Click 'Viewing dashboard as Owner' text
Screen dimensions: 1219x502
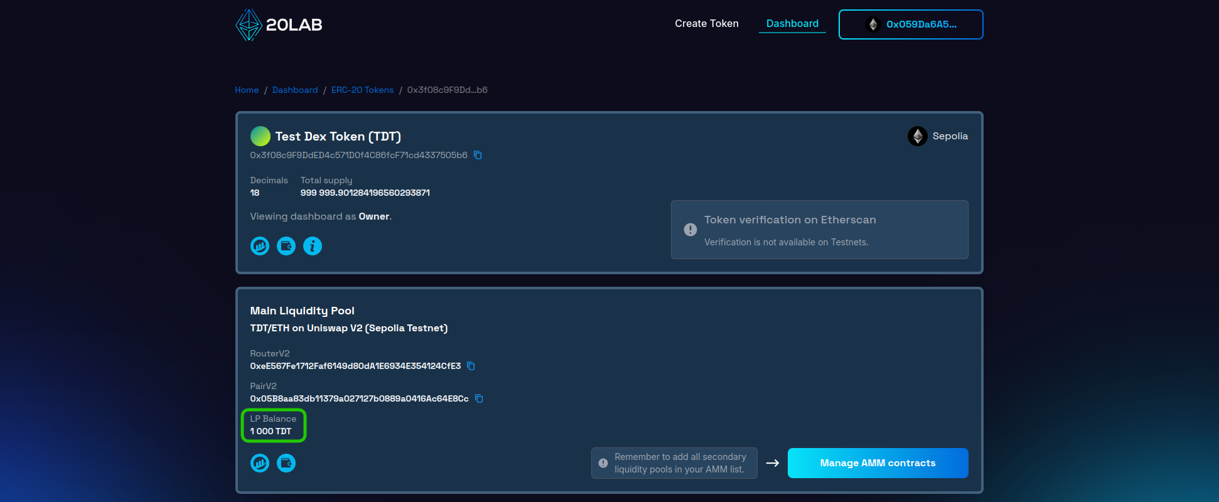[321, 216]
